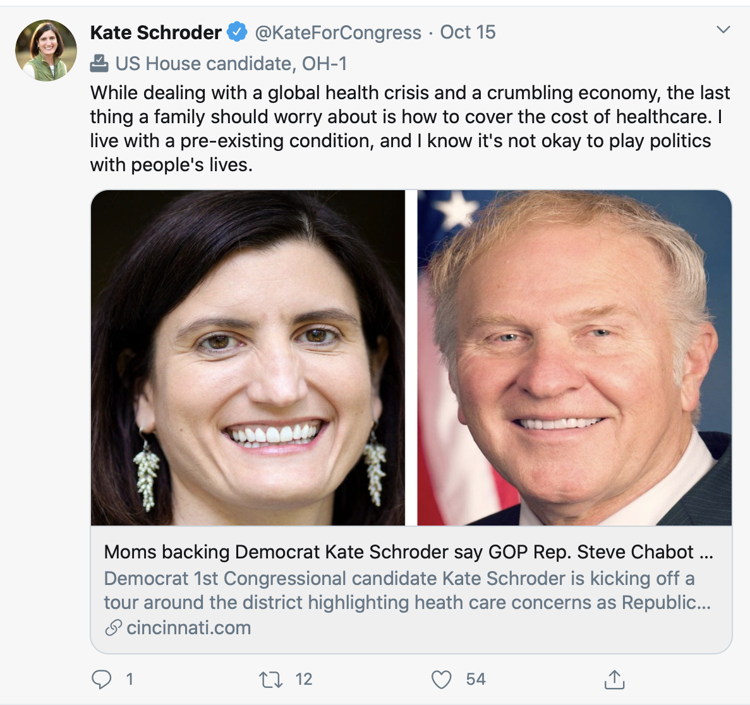This screenshot has width=750, height=705.
Task: Open the Kate Schroder display name
Action: [x=155, y=32]
